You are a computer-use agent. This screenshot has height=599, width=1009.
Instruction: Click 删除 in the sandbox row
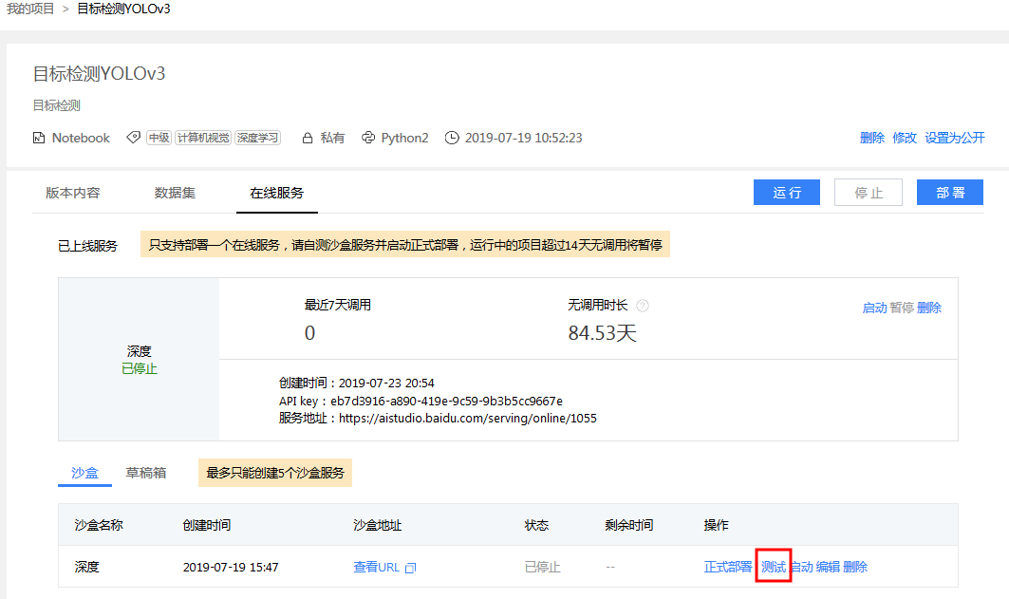pos(854,567)
